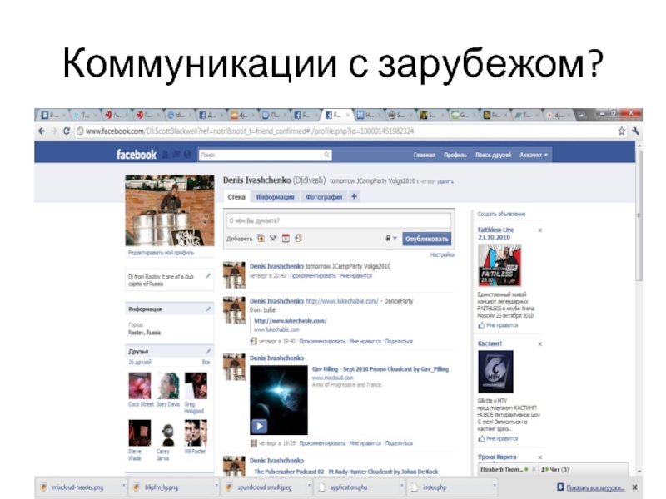Add an event using the calendar attachment icon
The height and width of the screenshot is (499, 666).
point(286,239)
